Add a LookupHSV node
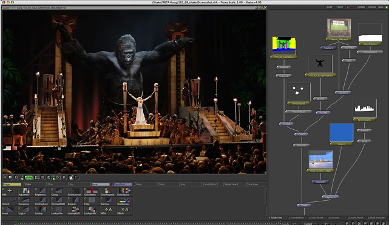This screenshot has width=389, height=225. 92,210
